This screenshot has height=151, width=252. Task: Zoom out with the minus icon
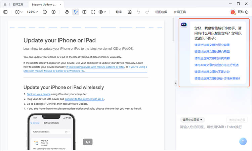click(45, 12)
